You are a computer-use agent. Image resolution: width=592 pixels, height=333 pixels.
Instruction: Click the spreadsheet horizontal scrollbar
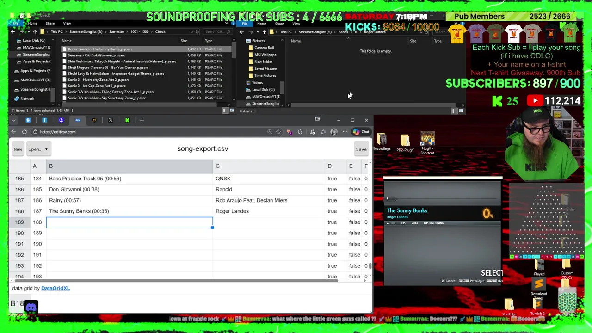[x=176, y=280]
